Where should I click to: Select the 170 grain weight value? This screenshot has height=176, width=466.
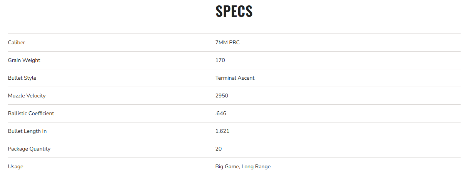[220, 60]
